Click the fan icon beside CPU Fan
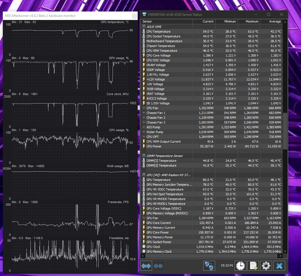 [144, 108]
